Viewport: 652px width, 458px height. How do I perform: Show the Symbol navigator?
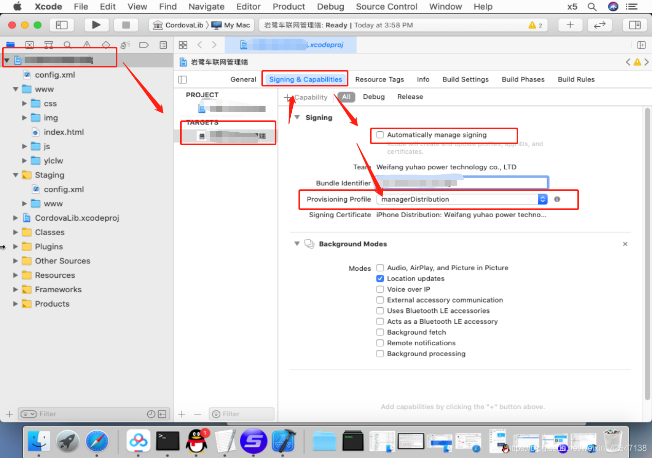pyautogui.click(x=48, y=45)
